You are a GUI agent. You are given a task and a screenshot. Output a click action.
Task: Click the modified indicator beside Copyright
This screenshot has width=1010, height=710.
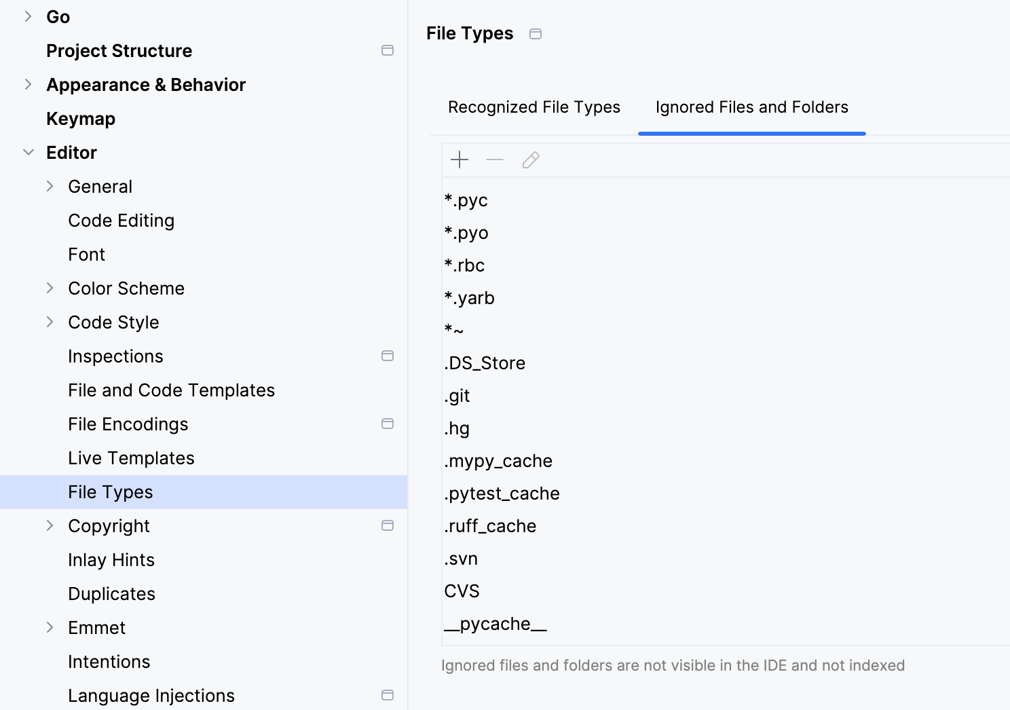[388, 525]
